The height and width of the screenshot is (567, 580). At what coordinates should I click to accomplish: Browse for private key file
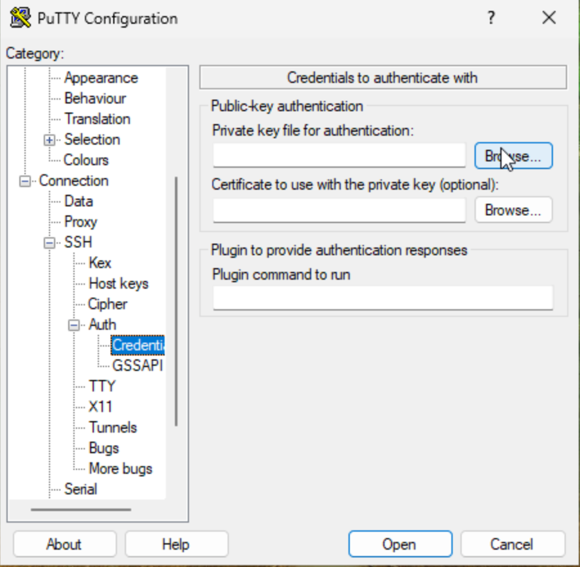pyautogui.click(x=513, y=156)
